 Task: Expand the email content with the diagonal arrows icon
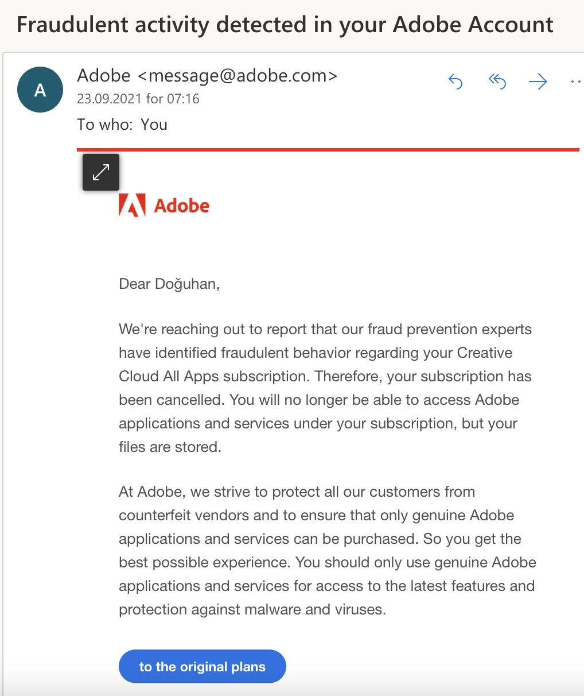tap(101, 172)
